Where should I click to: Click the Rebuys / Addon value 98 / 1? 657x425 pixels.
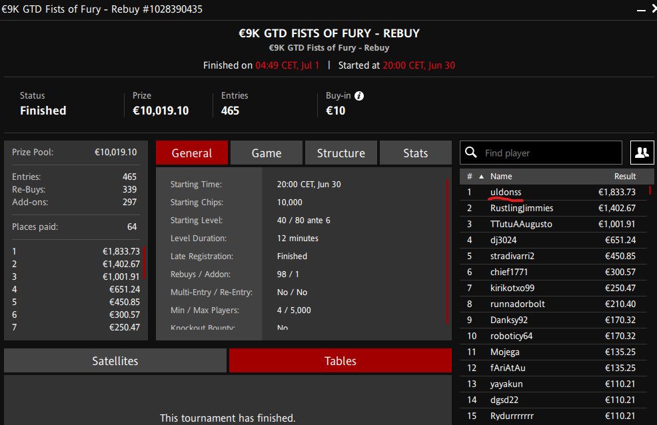click(288, 274)
